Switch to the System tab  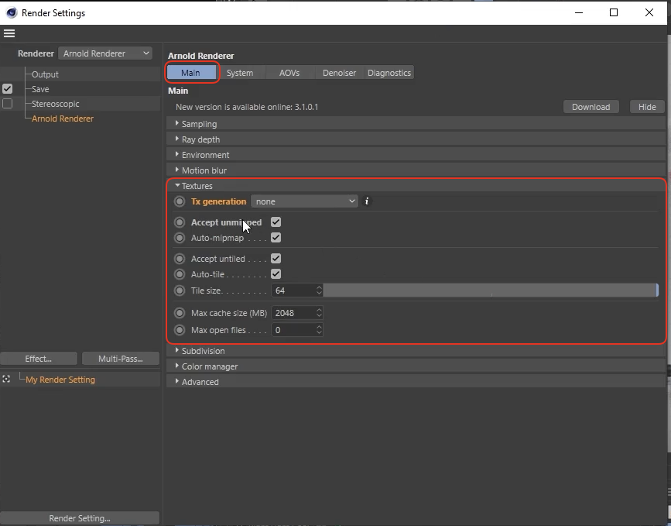click(x=240, y=73)
